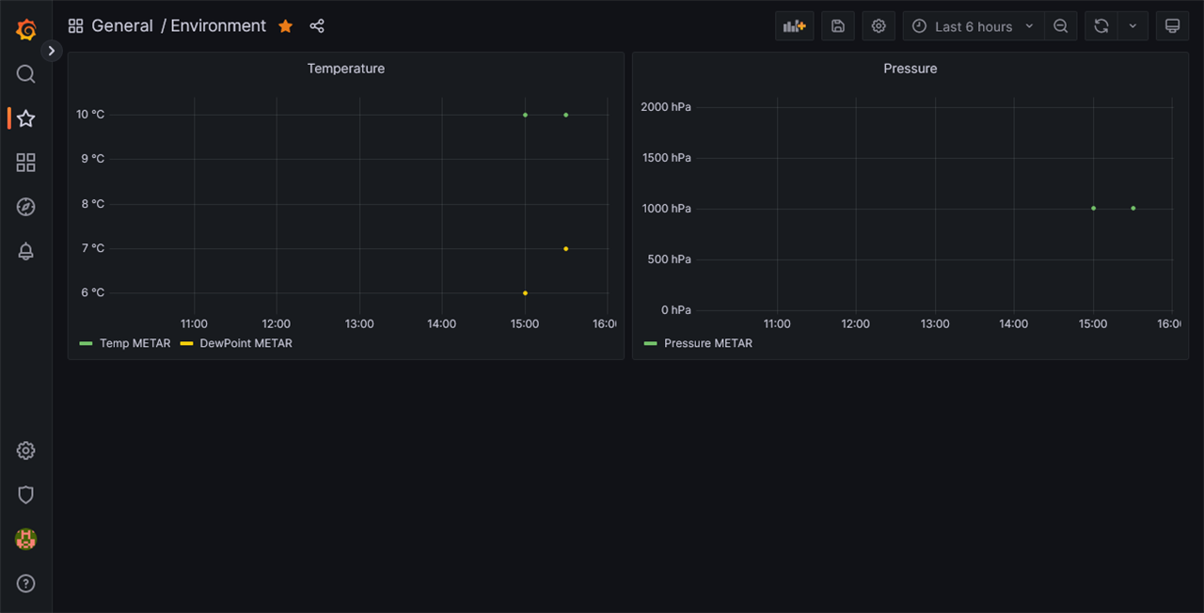
Task: Toggle Pressure METAR series in legend
Action: (x=708, y=343)
